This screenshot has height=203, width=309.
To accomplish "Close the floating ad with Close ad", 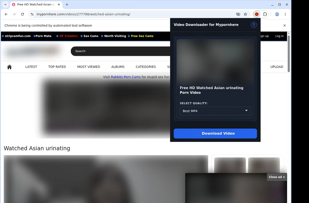I will pos(277,177).
